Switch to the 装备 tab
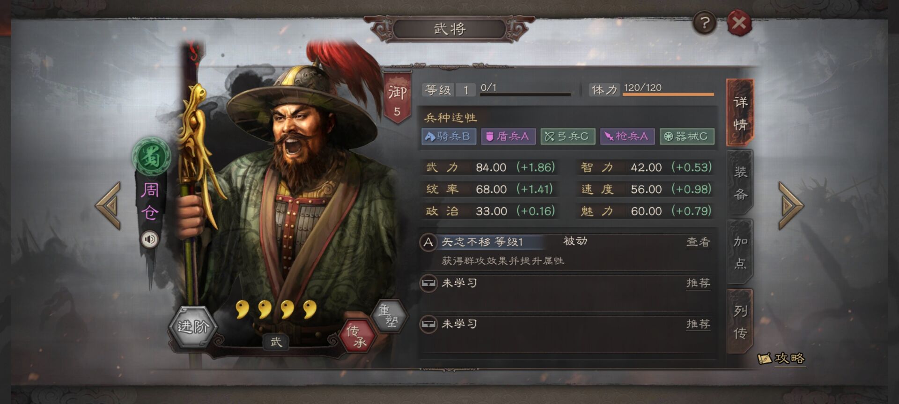This screenshot has width=899, height=404. pos(740,183)
